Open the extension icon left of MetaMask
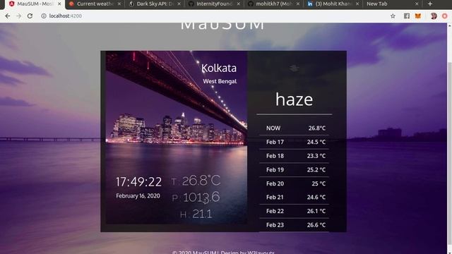The height and width of the screenshot is (254, 452). click(x=407, y=16)
